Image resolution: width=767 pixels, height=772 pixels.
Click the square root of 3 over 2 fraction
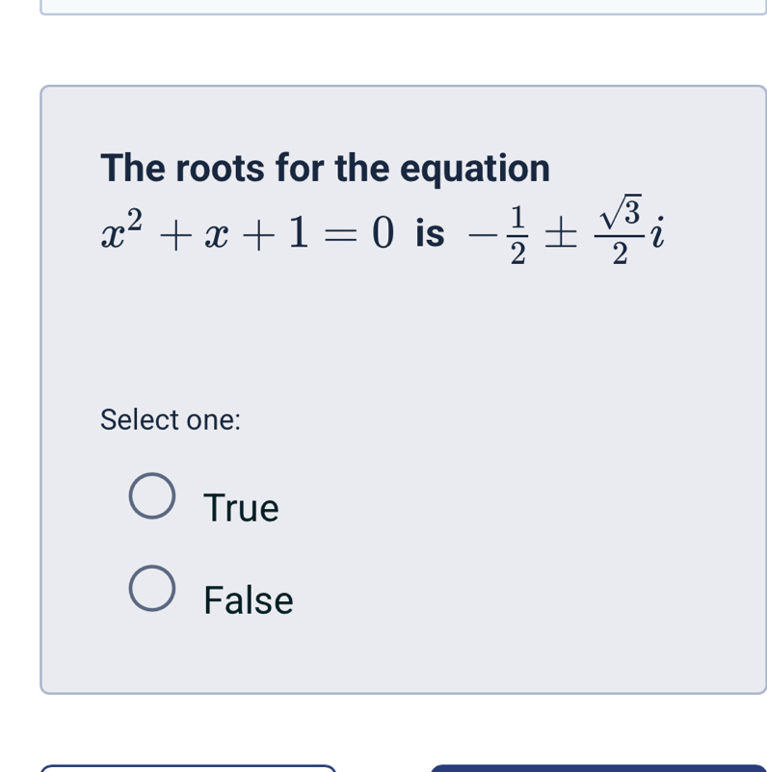click(619, 229)
